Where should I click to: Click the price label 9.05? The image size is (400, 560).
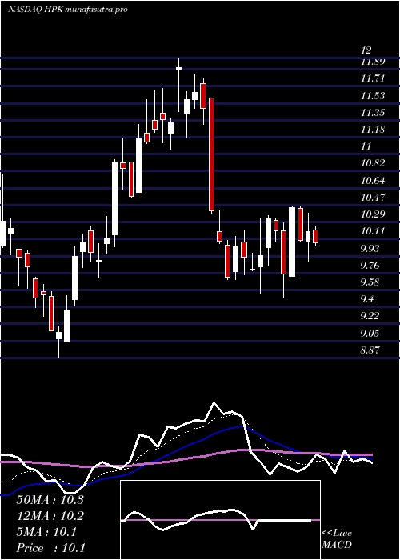point(370,334)
